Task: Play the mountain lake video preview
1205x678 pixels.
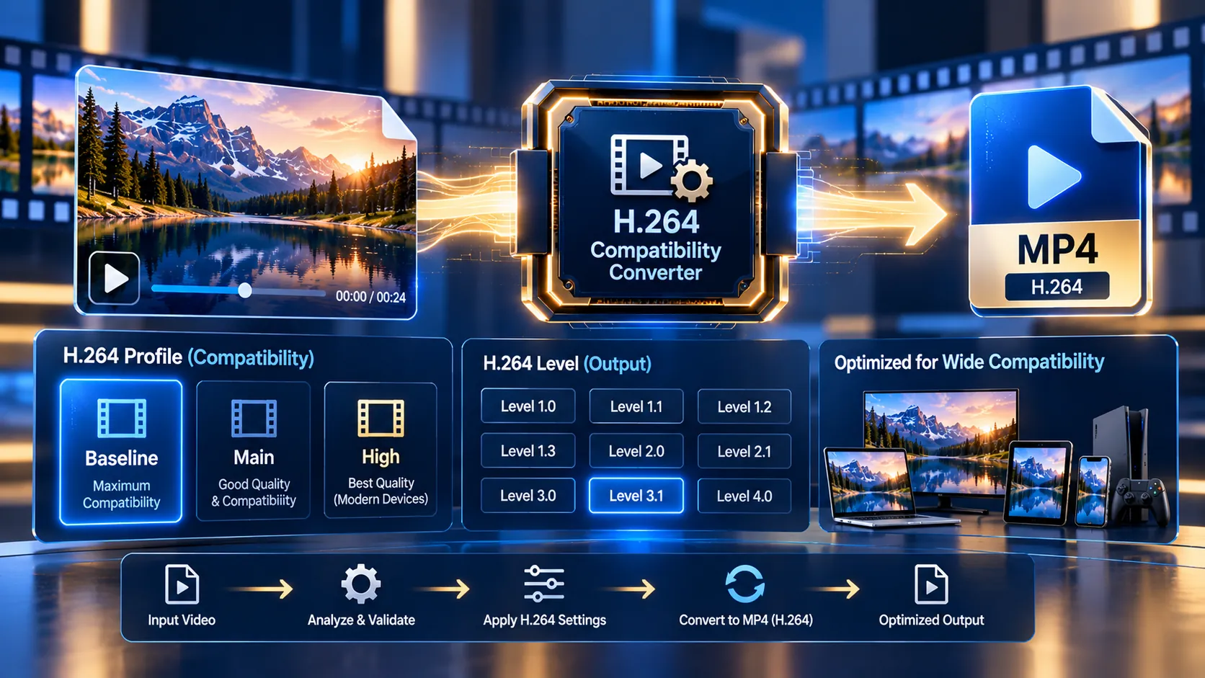Action: point(114,278)
